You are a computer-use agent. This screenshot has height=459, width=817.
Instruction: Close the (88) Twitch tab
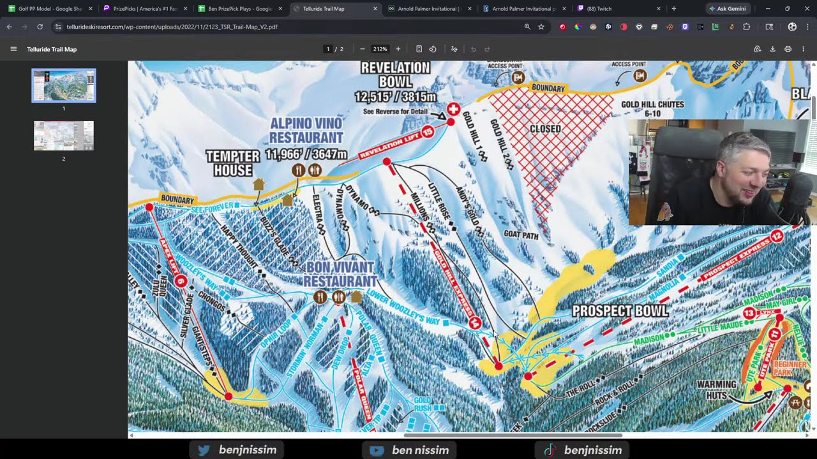coord(659,9)
